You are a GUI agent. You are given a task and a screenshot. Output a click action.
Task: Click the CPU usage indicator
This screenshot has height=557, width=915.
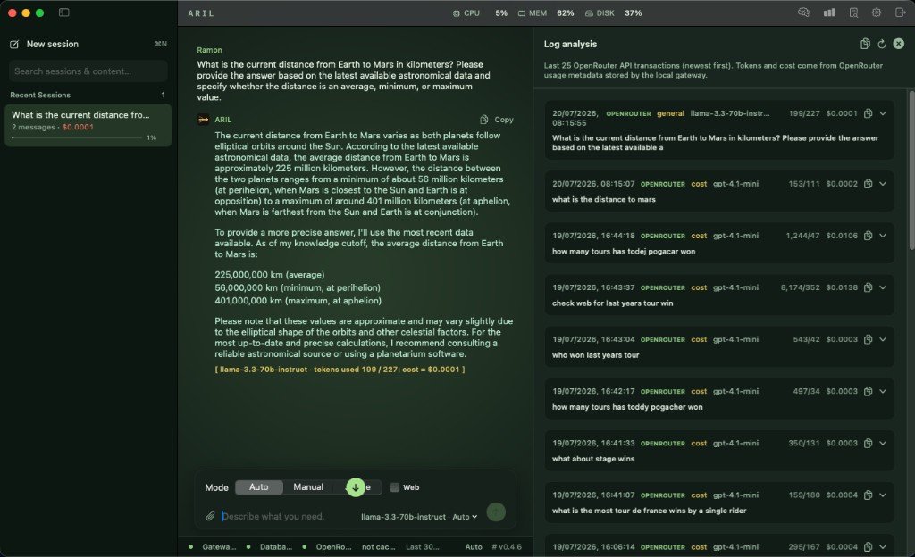pyautogui.click(x=480, y=12)
